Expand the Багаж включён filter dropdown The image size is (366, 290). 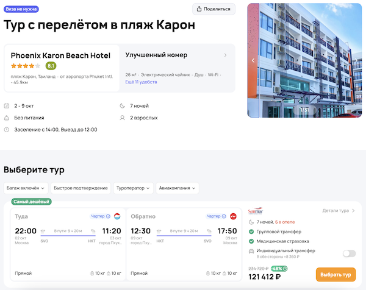[x=25, y=188]
